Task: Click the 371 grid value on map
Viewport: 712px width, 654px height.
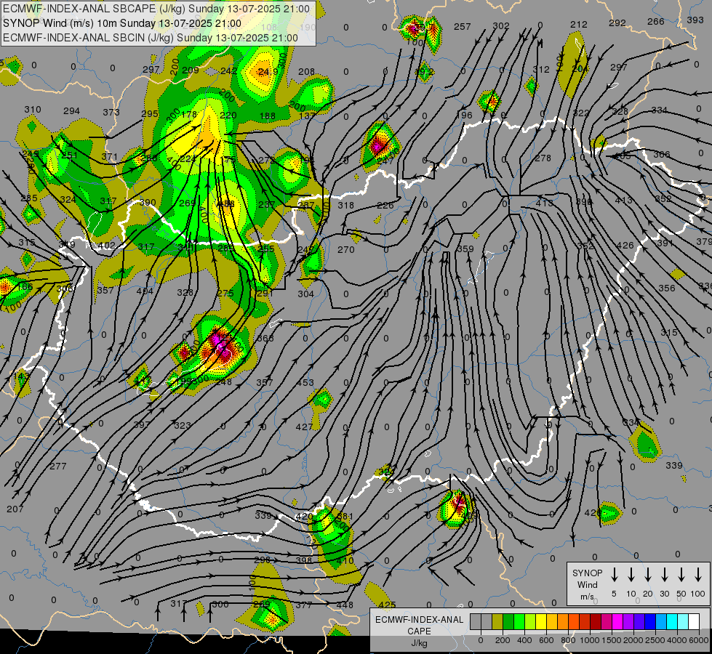Action: (109, 156)
